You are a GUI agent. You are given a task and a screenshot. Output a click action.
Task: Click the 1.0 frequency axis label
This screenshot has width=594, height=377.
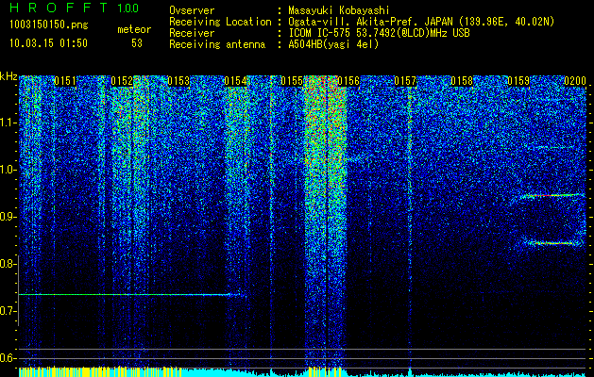point(8,170)
